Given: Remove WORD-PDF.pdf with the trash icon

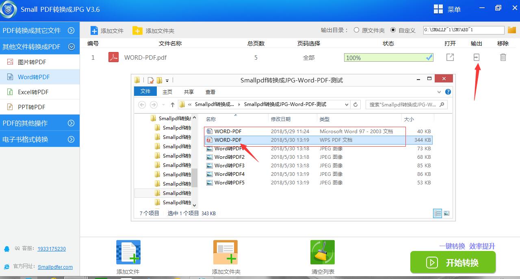Looking at the screenshot, I should click(x=503, y=57).
